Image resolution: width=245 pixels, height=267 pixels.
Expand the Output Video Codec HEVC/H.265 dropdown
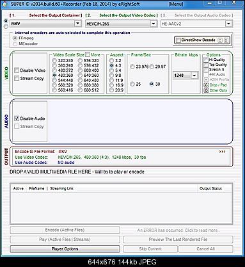click(154, 24)
